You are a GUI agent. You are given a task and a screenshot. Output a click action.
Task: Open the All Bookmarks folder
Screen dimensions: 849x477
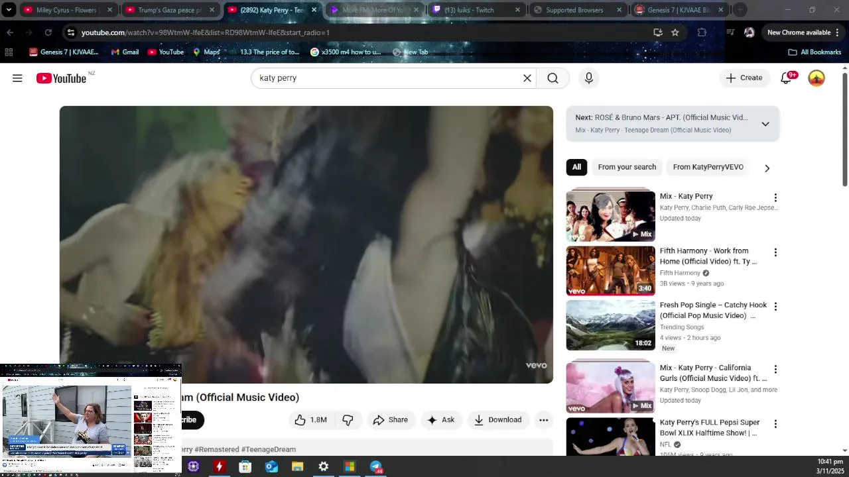(x=815, y=52)
